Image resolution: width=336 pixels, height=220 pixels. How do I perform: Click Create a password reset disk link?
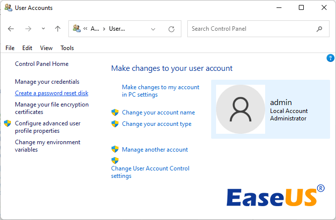pyautogui.click(x=52, y=93)
